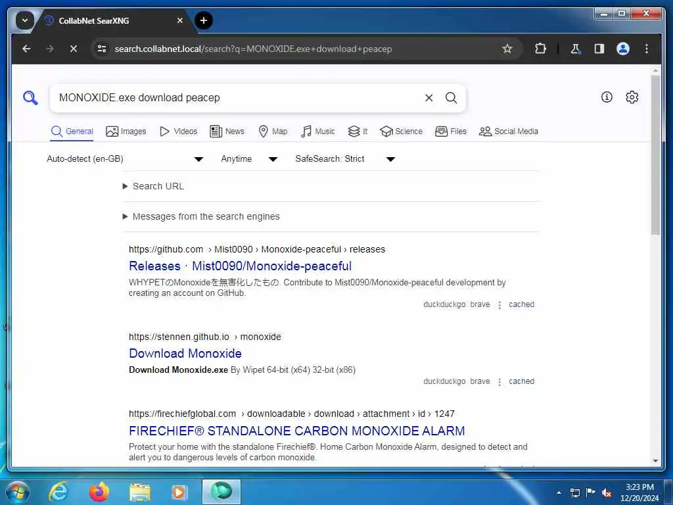Click the network tray icon
673x505 pixels.
pos(574,493)
